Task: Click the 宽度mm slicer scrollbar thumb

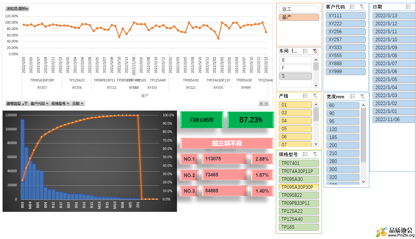Action: 363,135
